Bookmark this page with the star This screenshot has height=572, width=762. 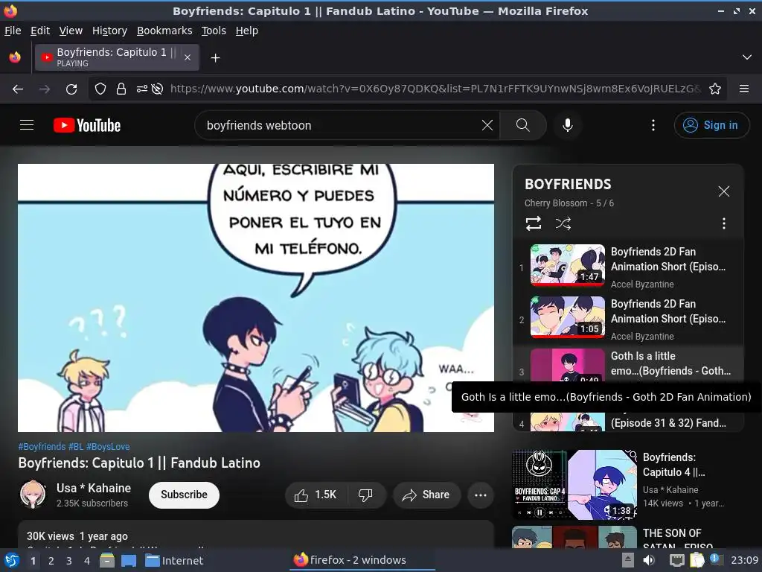(715, 89)
